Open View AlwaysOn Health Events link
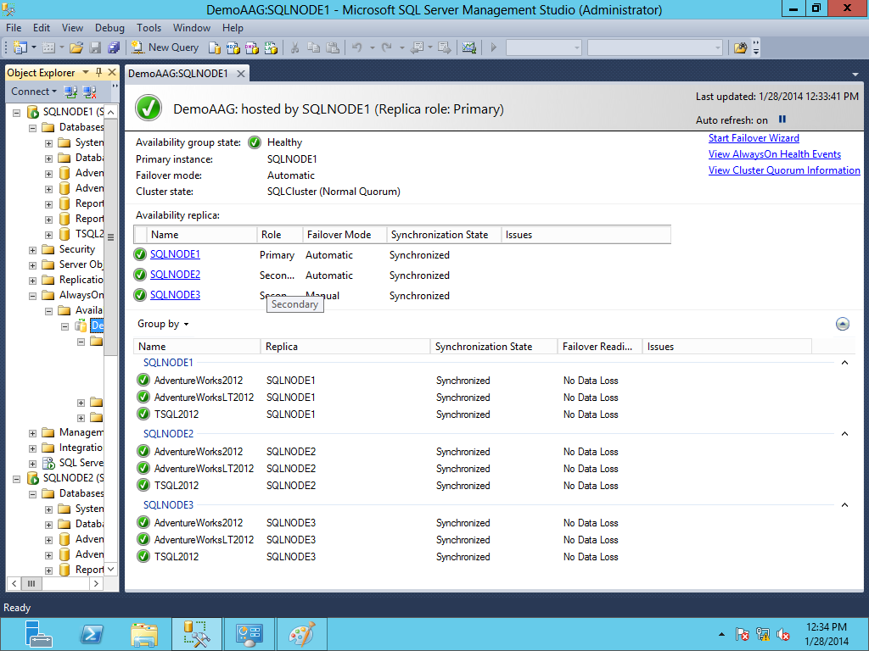Image resolution: width=869 pixels, height=651 pixels. coord(774,154)
